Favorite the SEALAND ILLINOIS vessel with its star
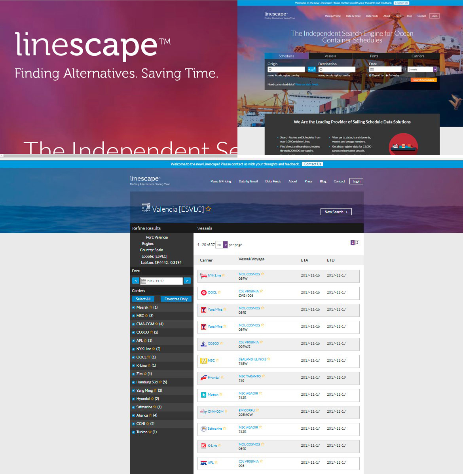 [269, 359]
